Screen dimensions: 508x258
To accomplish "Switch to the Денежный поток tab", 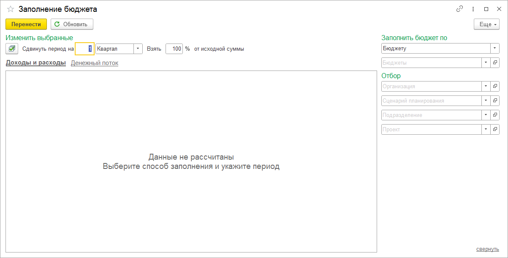I will point(95,63).
